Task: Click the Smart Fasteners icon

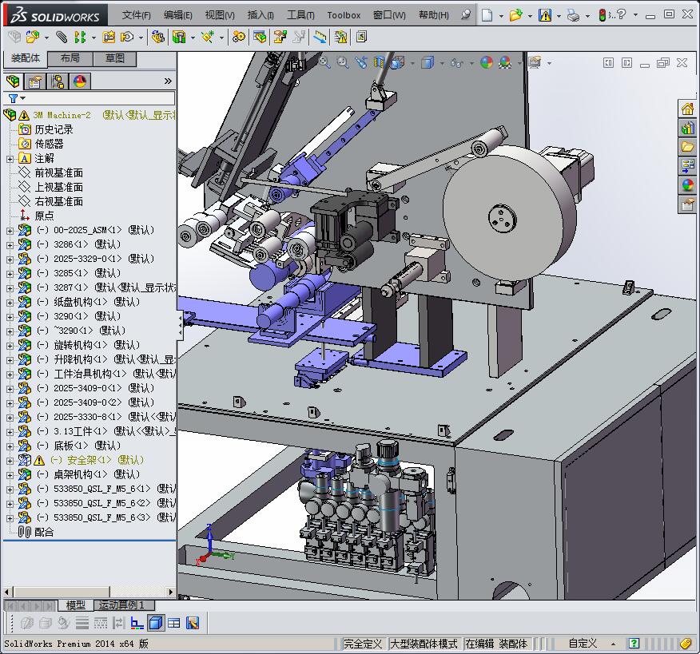Action: coord(109,37)
